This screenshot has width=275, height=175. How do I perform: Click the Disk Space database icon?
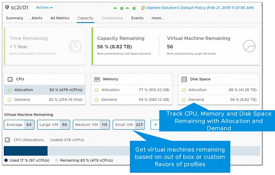184,79
